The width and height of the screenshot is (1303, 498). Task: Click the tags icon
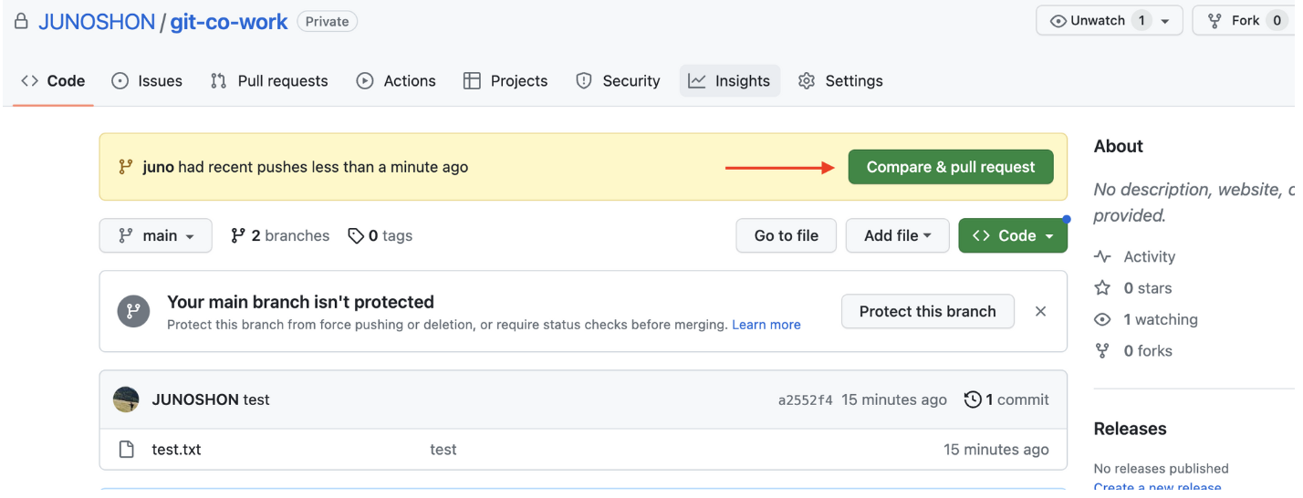[356, 235]
